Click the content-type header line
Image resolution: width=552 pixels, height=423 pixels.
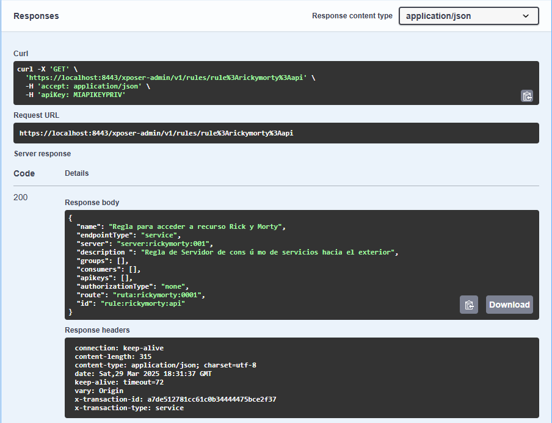[x=165, y=365]
